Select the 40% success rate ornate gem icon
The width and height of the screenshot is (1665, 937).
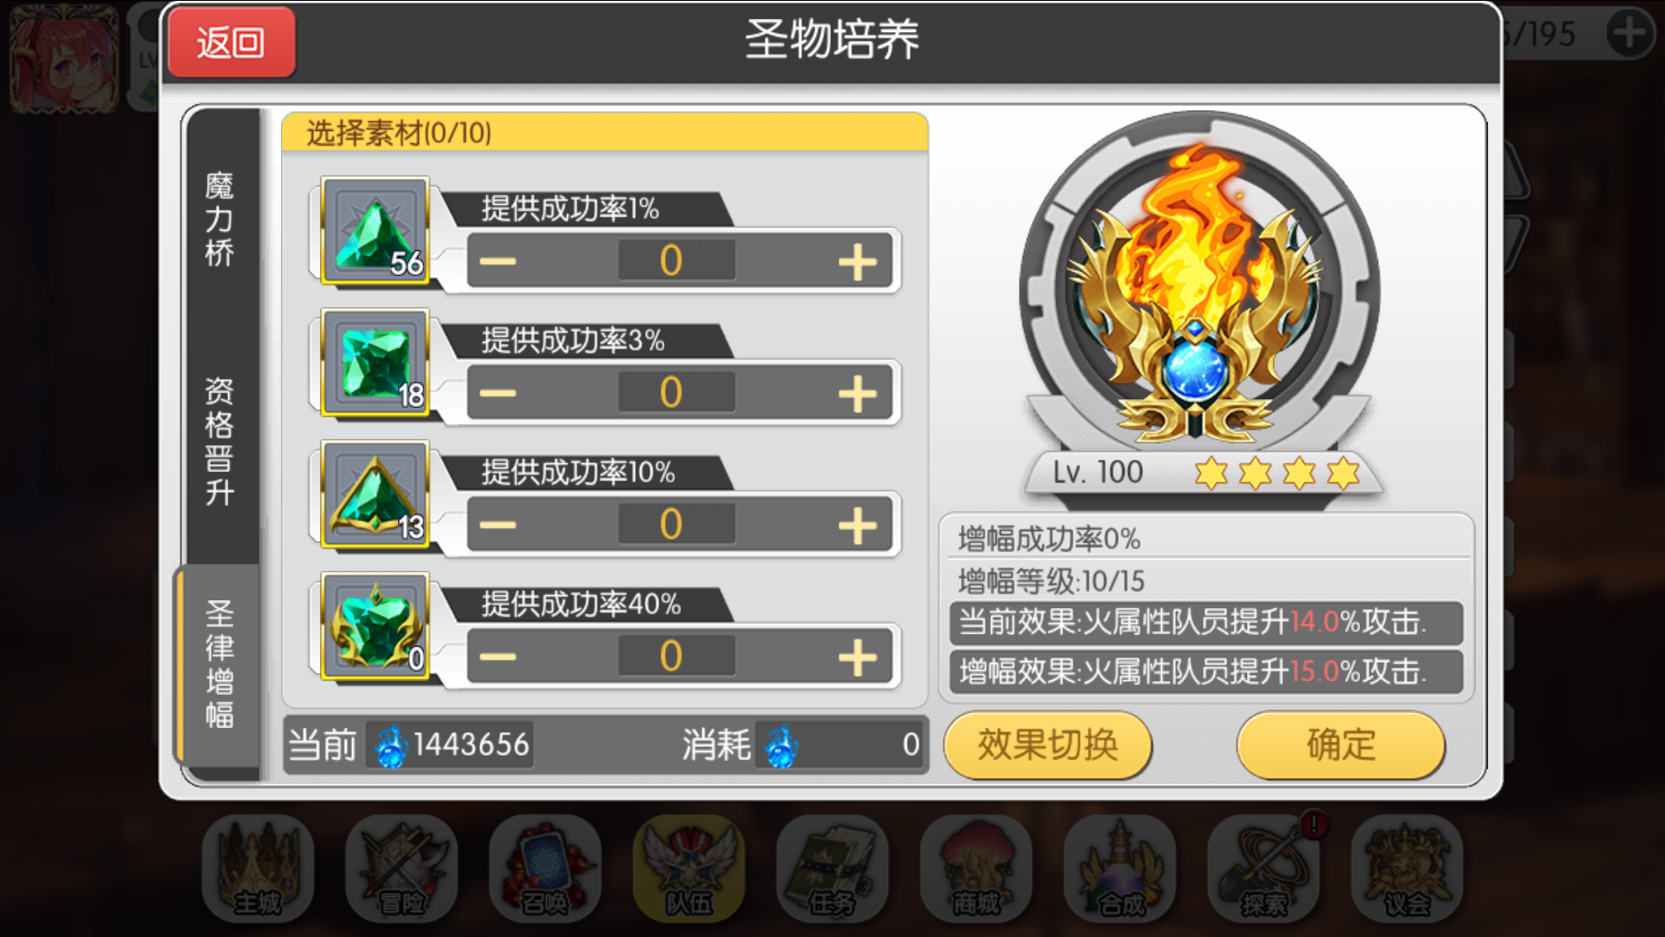[x=375, y=626]
